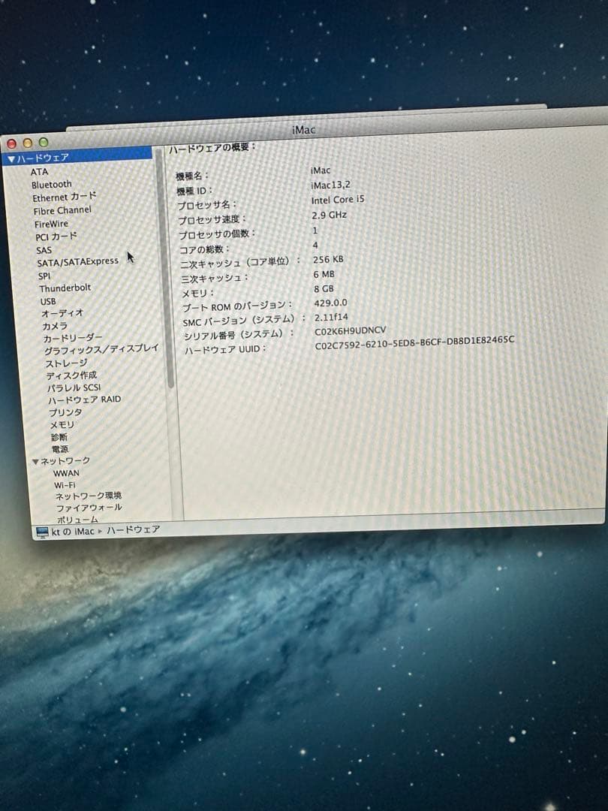
Task: Select ATA in the hardware list
Action: point(40,171)
